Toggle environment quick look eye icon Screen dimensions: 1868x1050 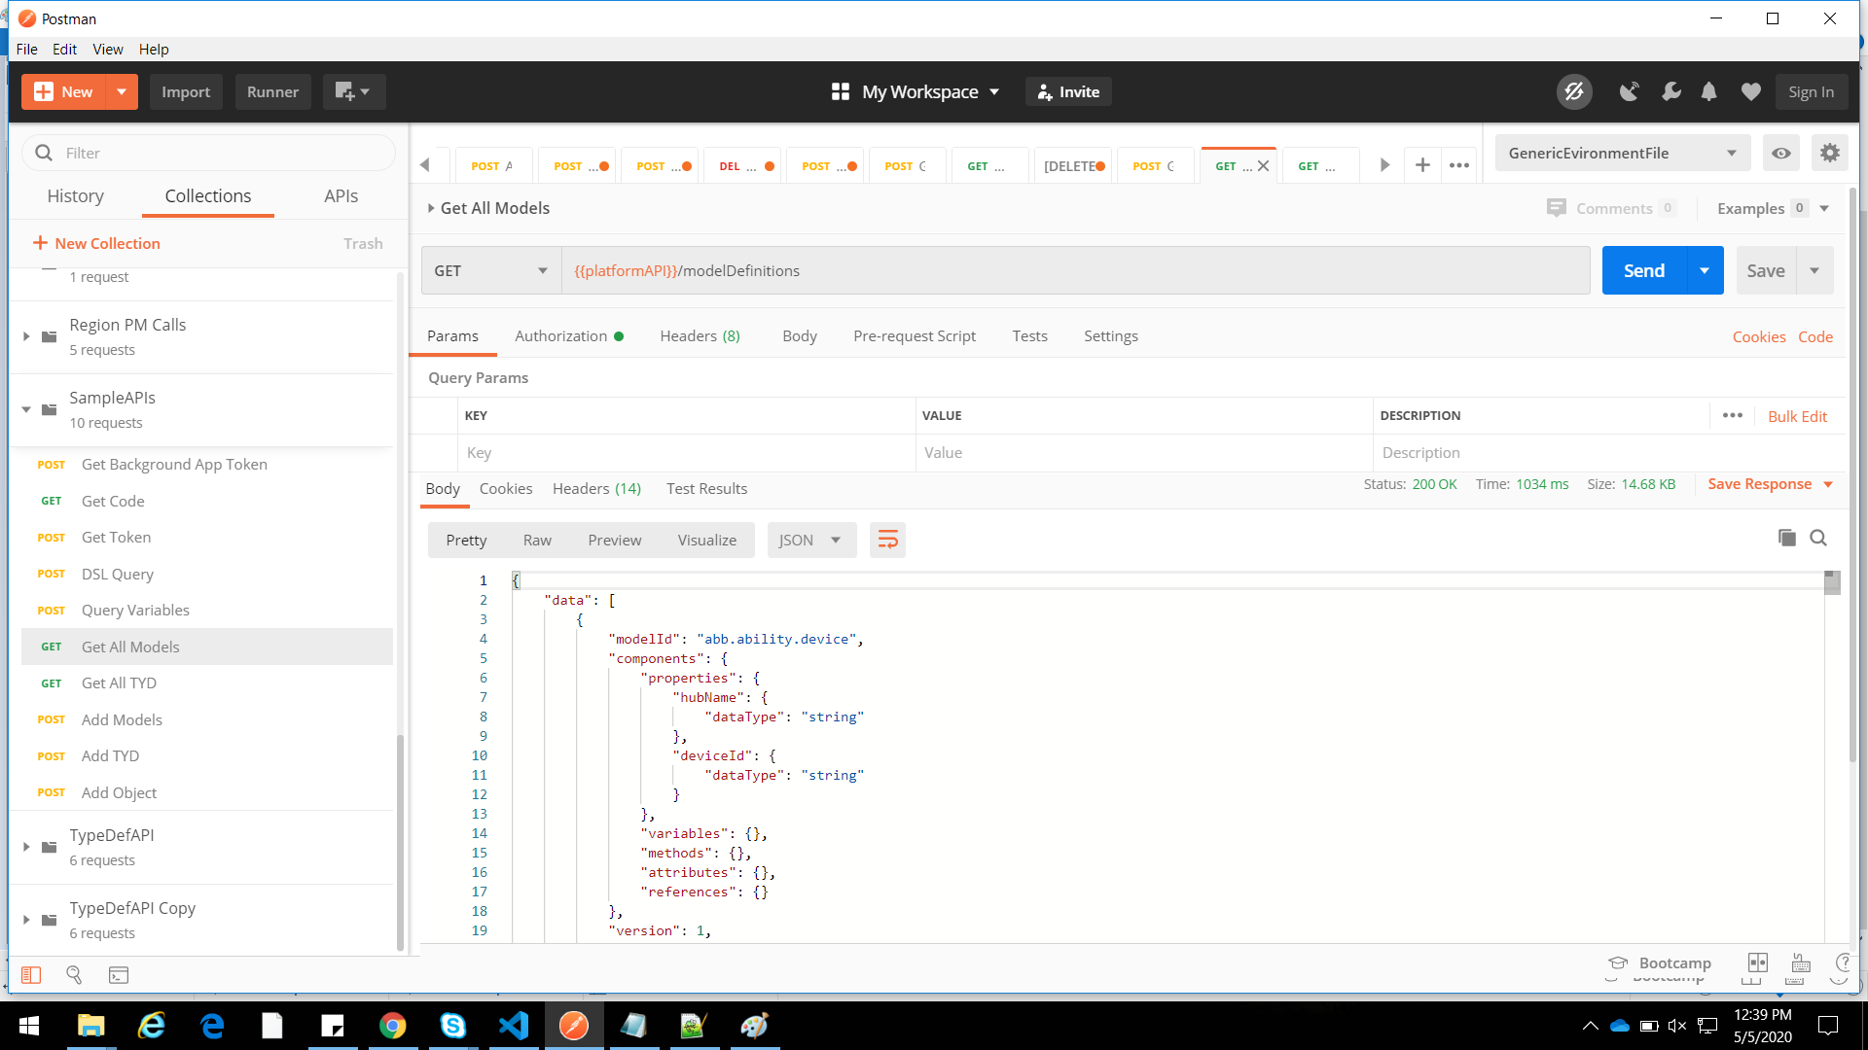pos(1780,153)
